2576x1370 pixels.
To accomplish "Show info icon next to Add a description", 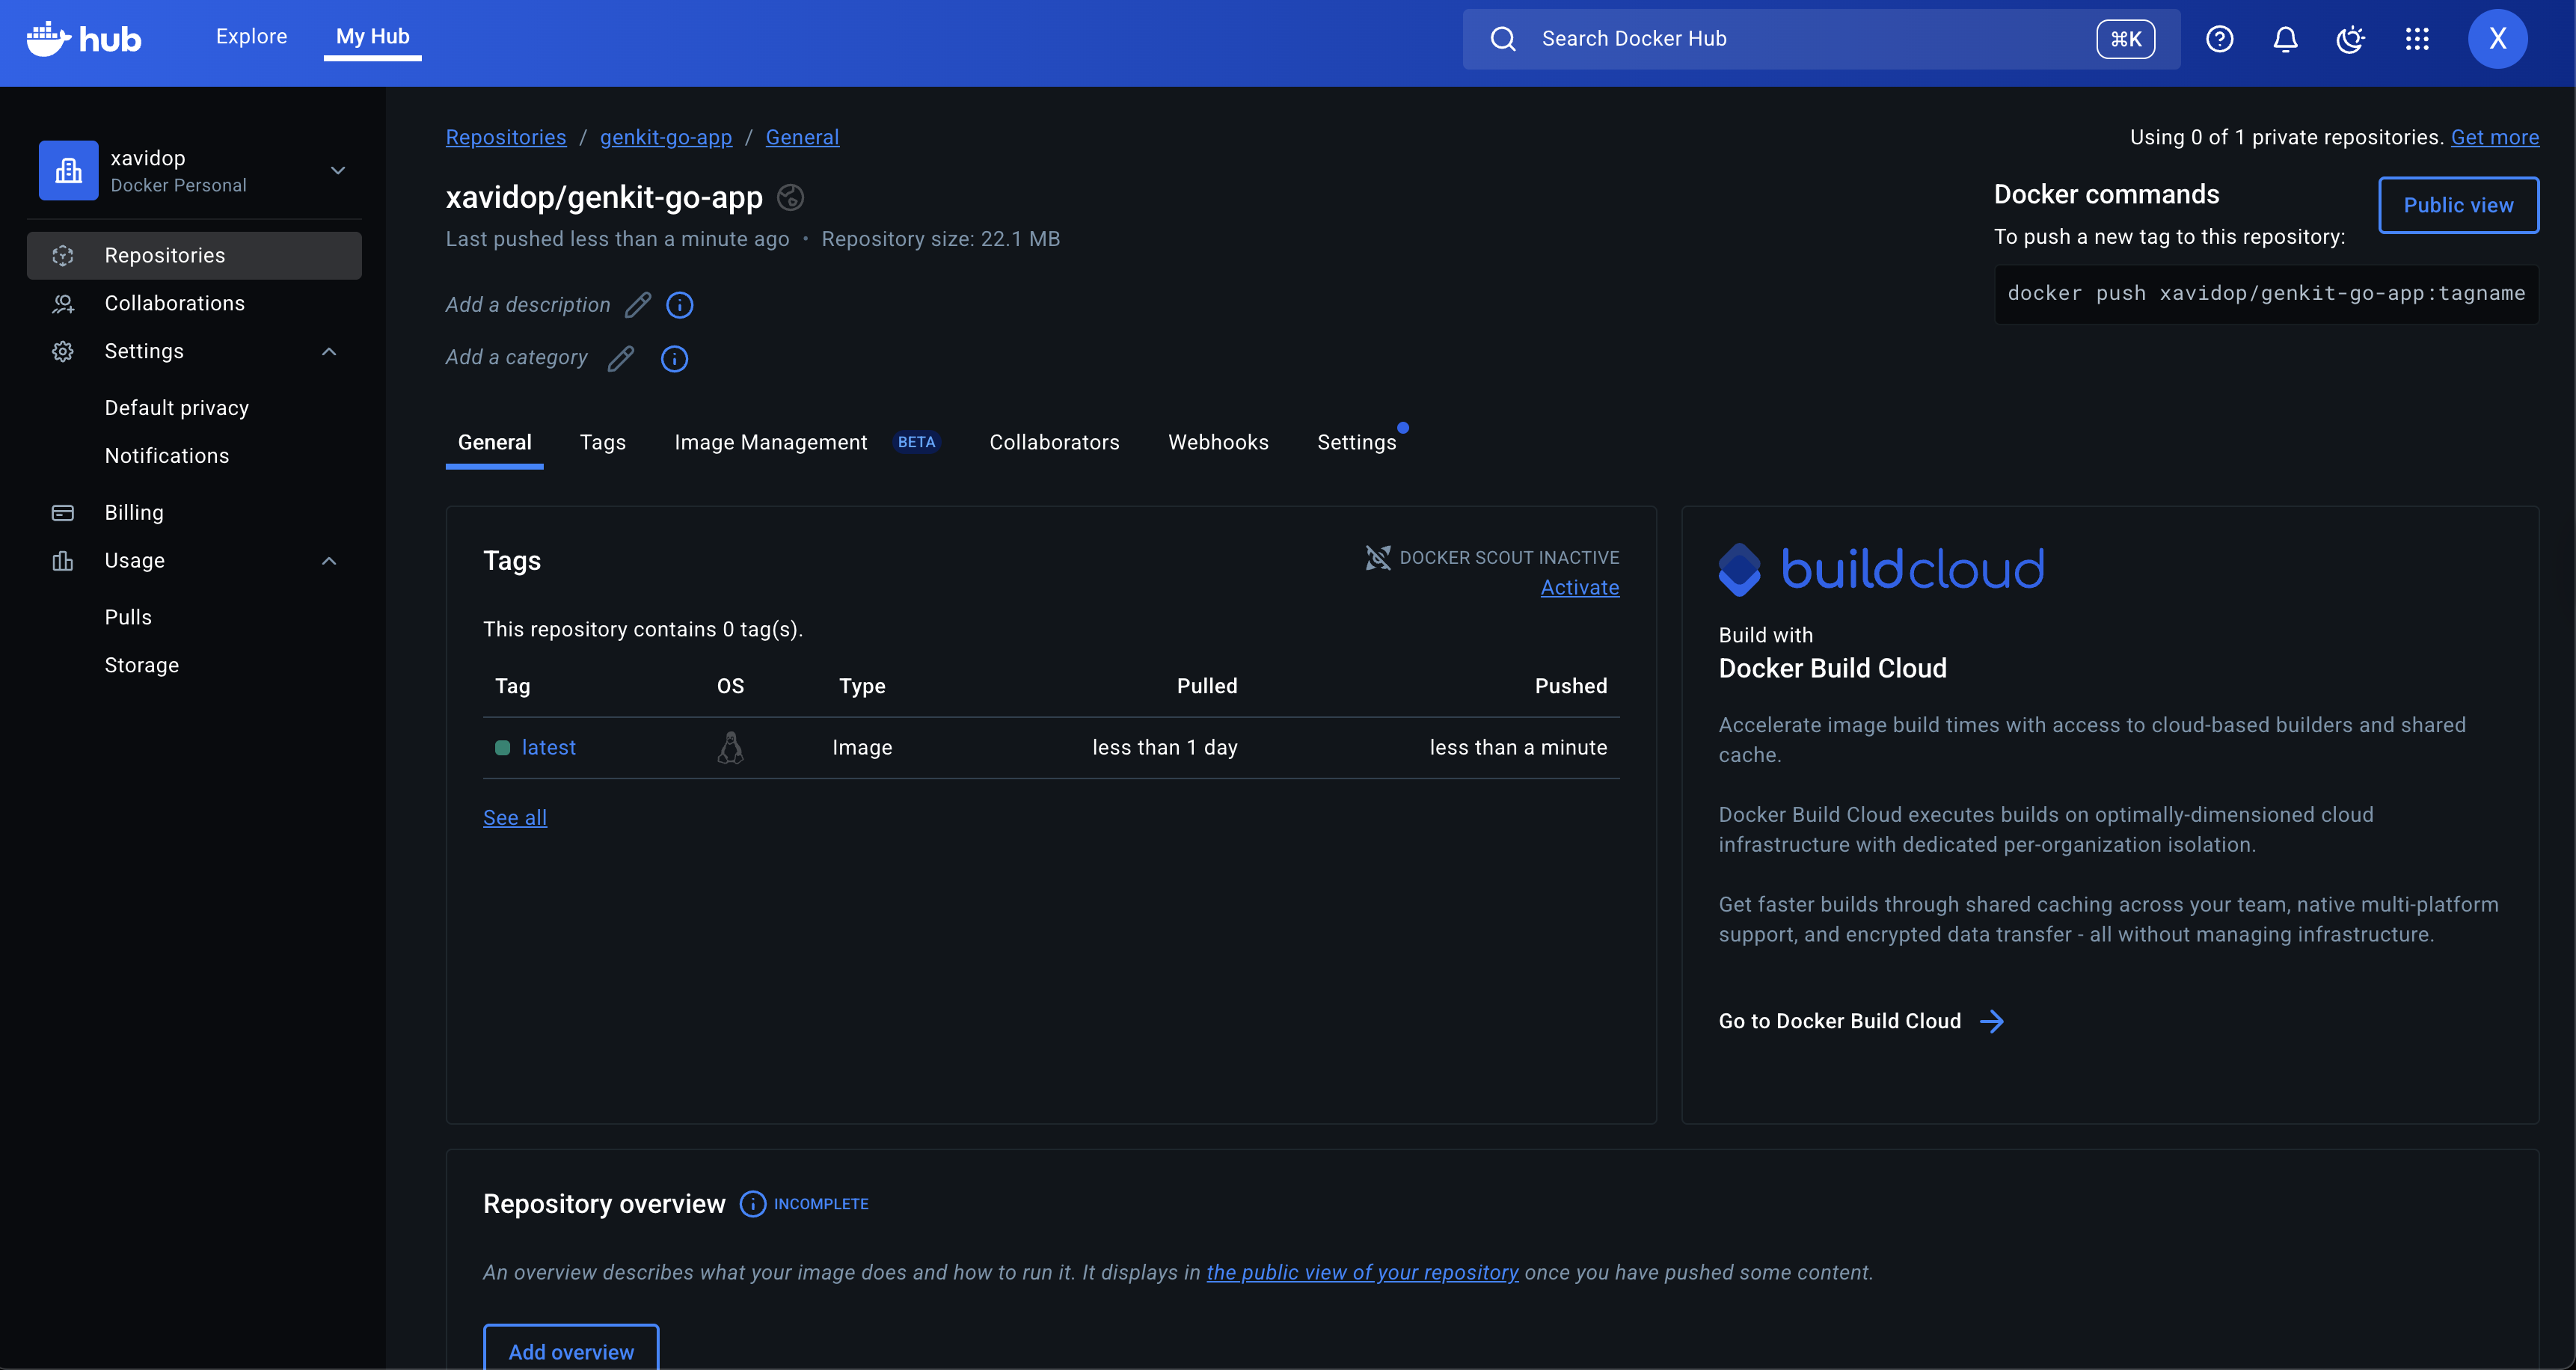I will pyautogui.click(x=680, y=304).
